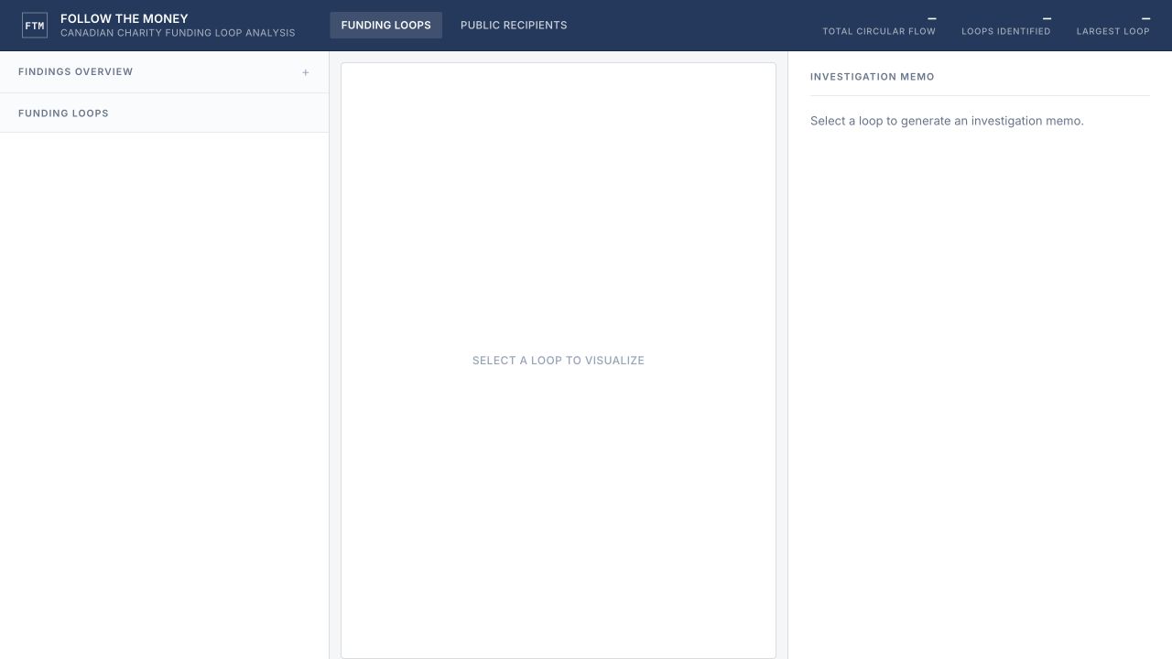Click the memo prompt about selecting a loop
Image resolution: width=1172 pixels, height=659 pixels.
[947, 121]
